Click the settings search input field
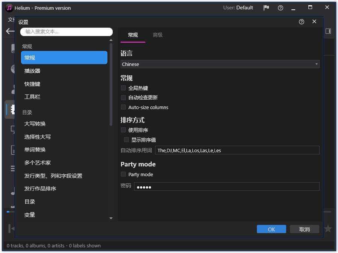338x253 pixels. pyautogui.click(x=66, y=32)
